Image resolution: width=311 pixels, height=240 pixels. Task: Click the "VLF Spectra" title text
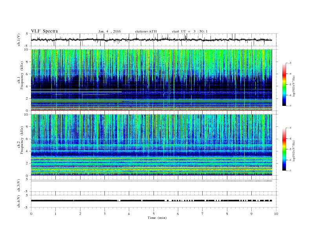point(44,31)
